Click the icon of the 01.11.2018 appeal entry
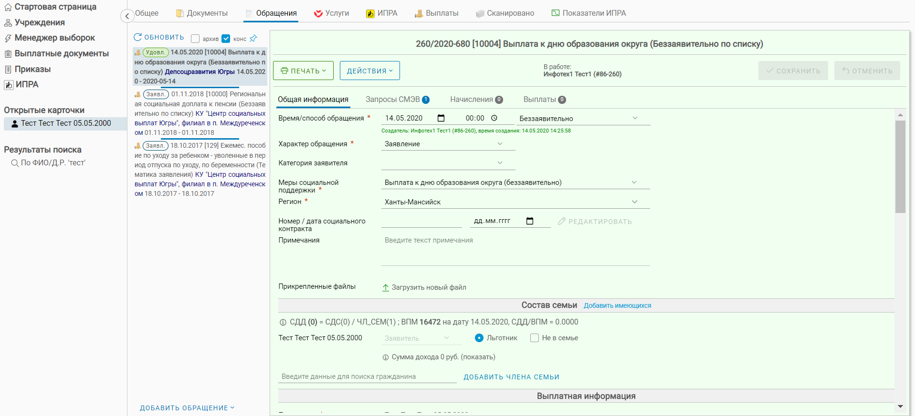The height and width of the screenshot is (416, 915). 137,94
